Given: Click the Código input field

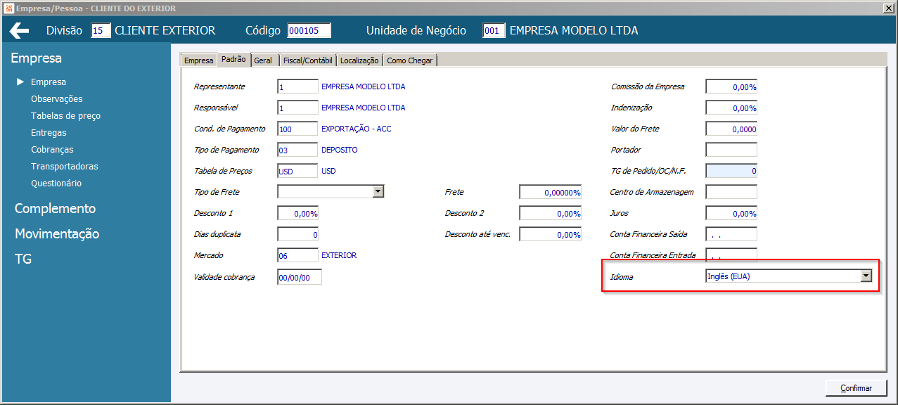Looking at the screenshot, I should [x=309, y=31].
